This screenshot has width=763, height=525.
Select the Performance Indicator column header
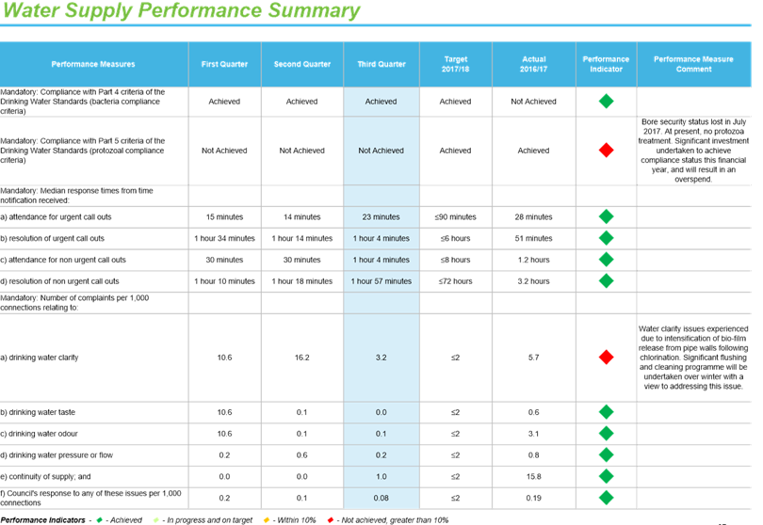(x=606, y=64)
